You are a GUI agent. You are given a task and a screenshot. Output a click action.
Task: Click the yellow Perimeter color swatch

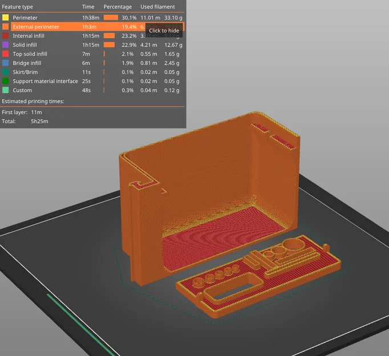[x=6, y=17]
